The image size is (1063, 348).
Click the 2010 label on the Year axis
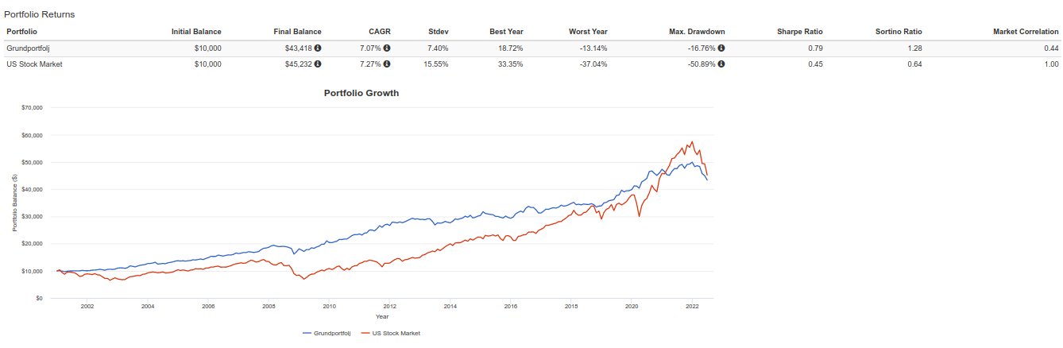point(329,305)
